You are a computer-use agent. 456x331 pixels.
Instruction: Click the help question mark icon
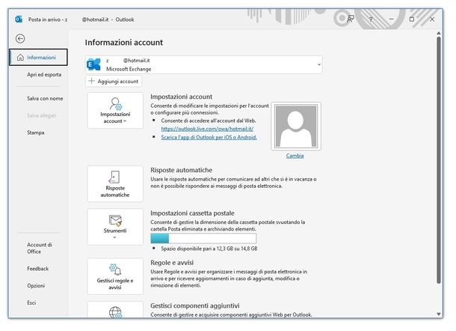pyautogui.click(x=371, y=19)
